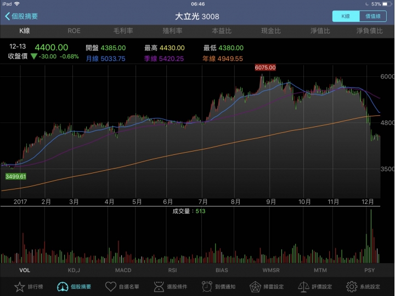Tap the 2017 axis label
The height and width of the screenshot is (296, 395).
[20, 202]
